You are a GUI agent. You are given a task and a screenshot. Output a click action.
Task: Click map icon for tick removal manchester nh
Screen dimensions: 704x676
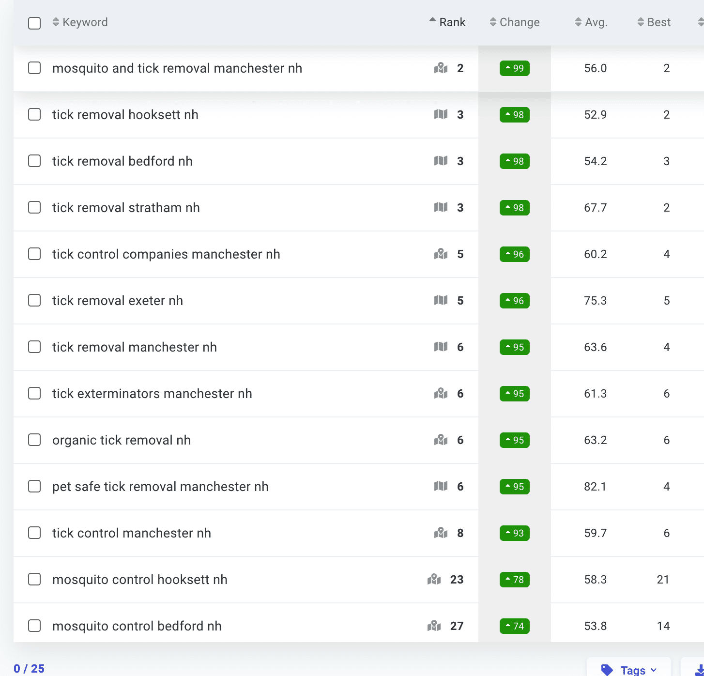click(x=441, y=347)
